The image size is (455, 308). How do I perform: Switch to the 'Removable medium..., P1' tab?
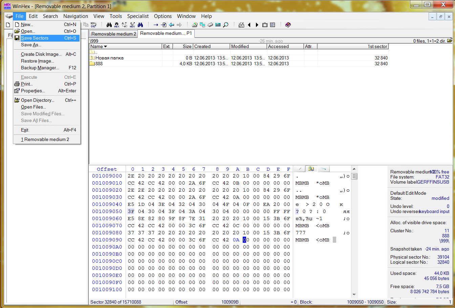pos(166,33)
